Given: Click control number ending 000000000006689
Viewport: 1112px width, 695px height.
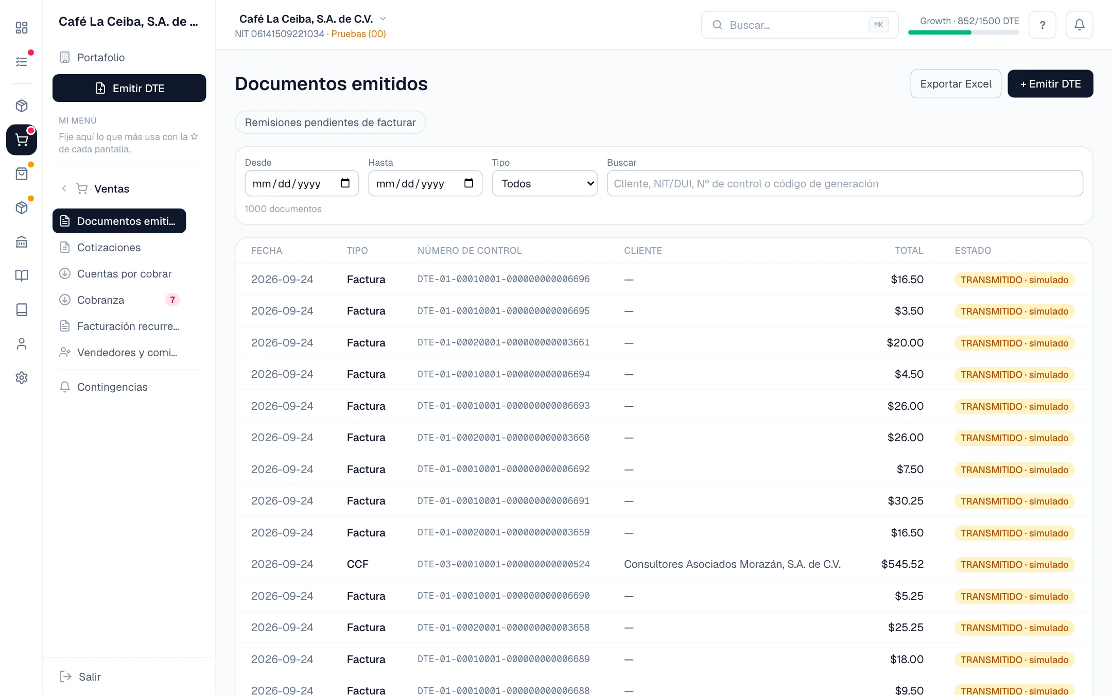Looking at the screenshot, I should [503, 659].
